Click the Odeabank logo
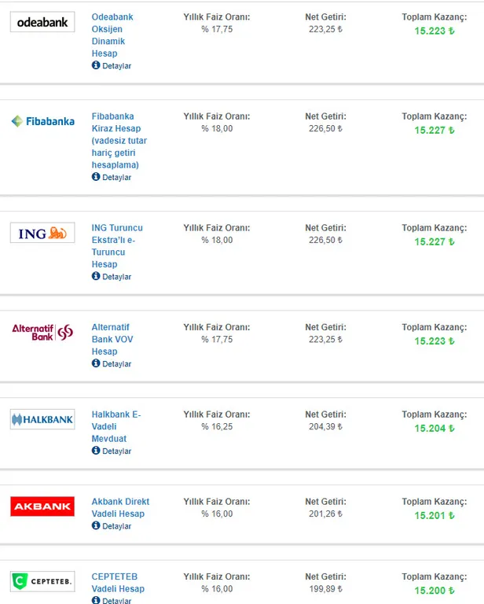Image resolution: width=484 pixels, height=604 pixels. point(42,23)
